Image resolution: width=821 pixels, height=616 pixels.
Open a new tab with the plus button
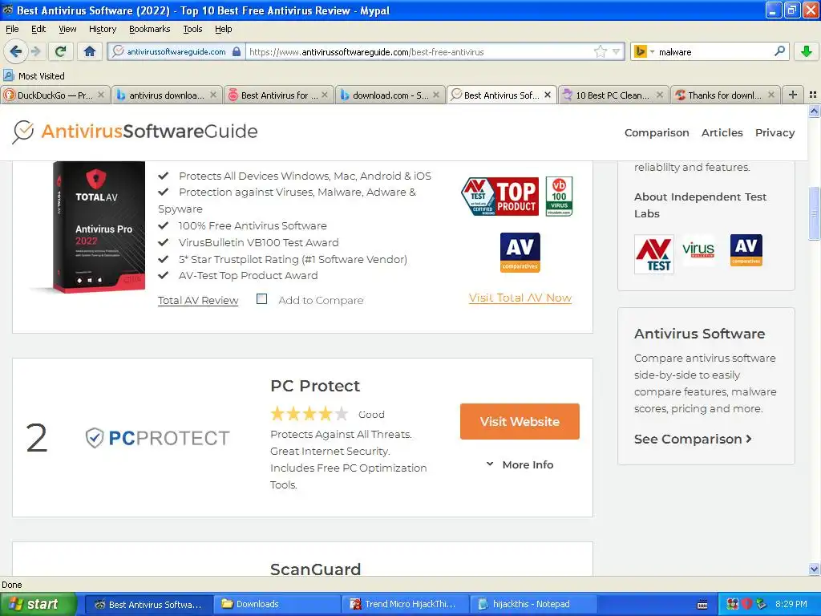[793, 95]
